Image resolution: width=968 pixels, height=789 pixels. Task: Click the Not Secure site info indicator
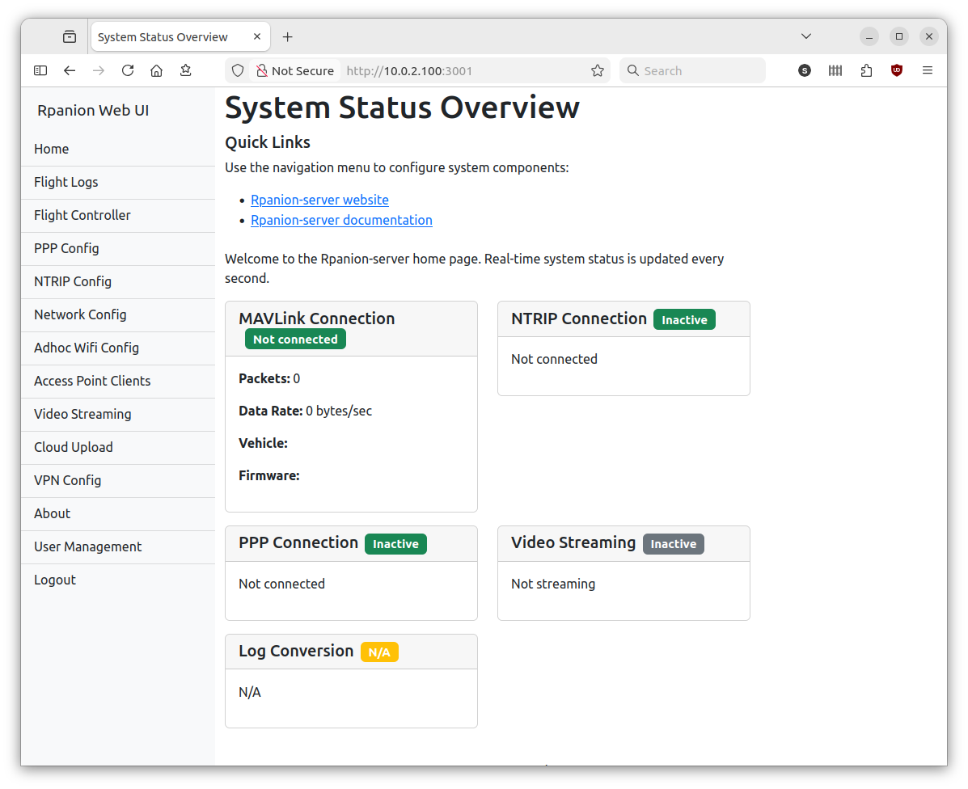point(295,70)
